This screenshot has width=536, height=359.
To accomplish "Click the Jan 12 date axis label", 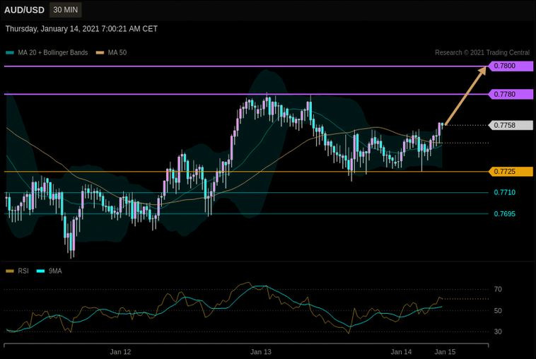I will (x=120, y=352).
